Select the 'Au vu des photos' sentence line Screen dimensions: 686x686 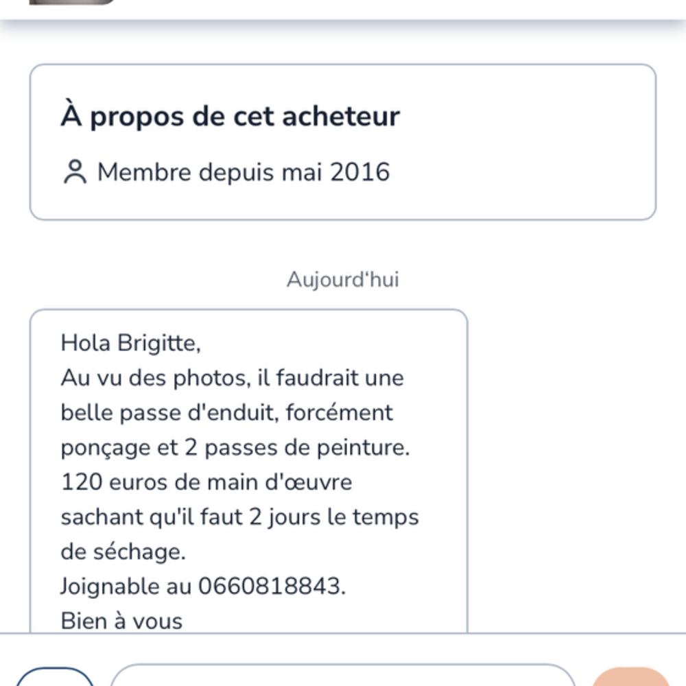click(232, 378)
